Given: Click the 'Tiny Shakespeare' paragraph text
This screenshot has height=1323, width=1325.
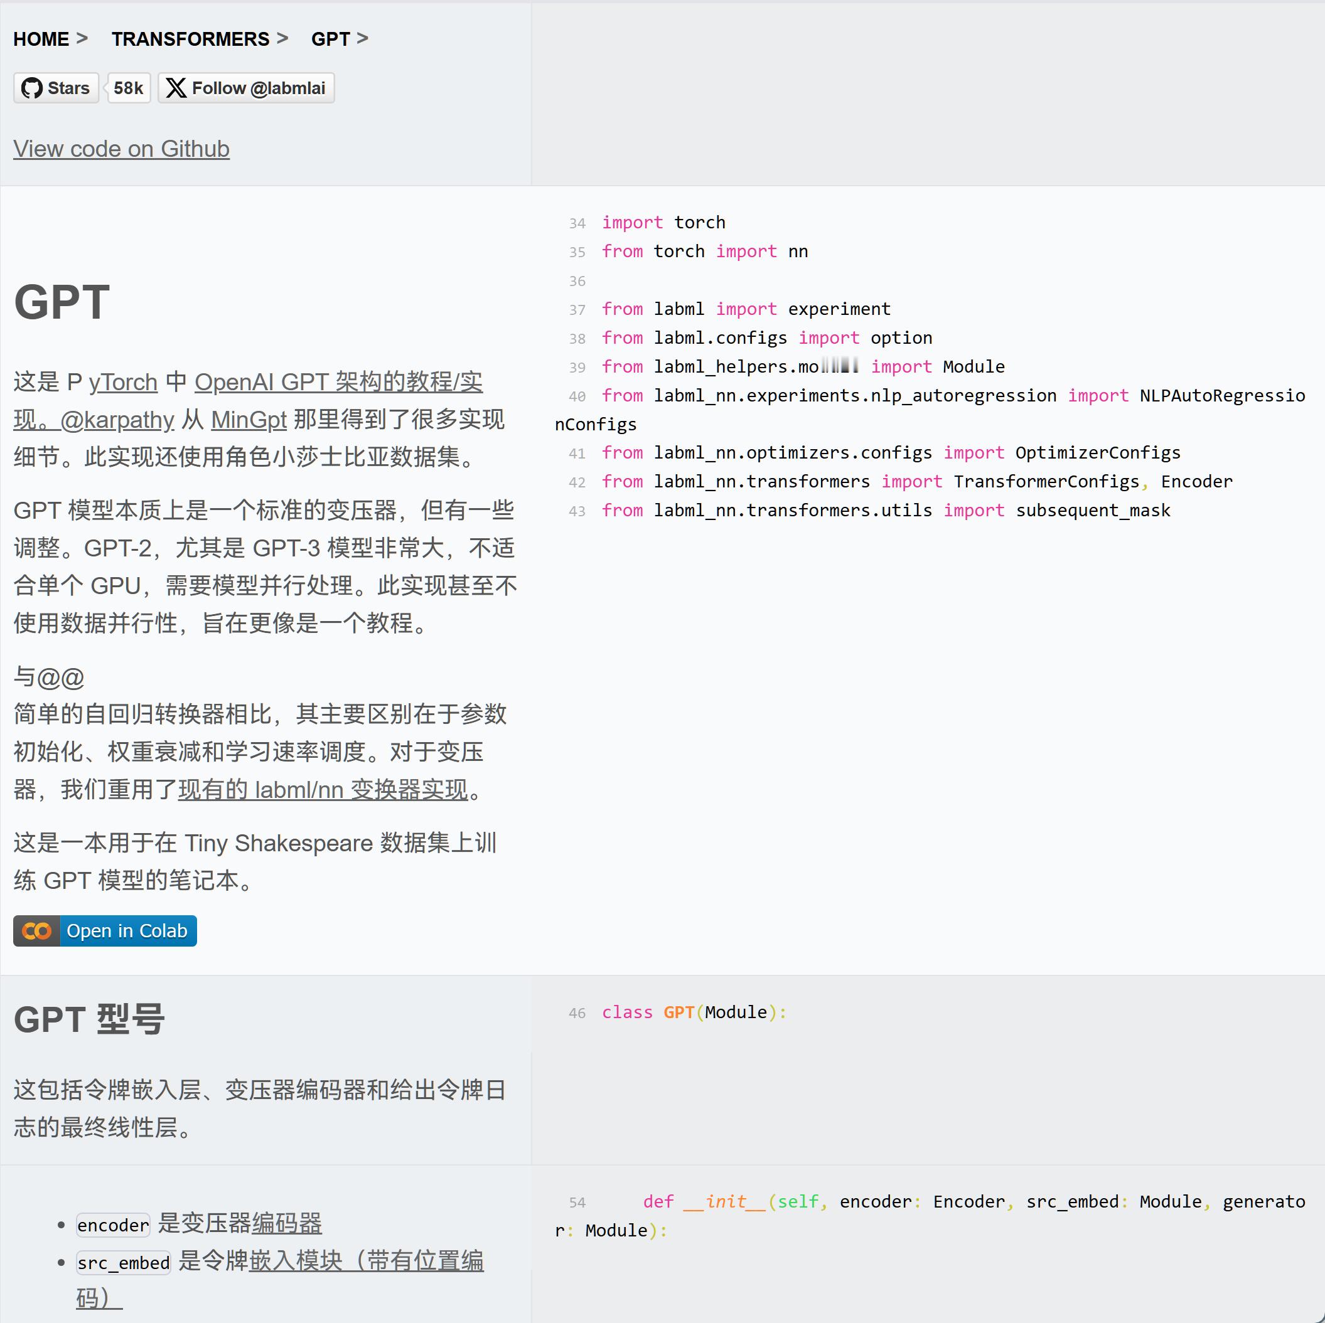Looking at the screenshot, I should (254, 862).
